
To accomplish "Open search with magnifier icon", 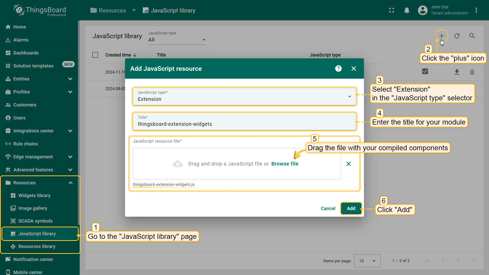I will click(472, 36).
